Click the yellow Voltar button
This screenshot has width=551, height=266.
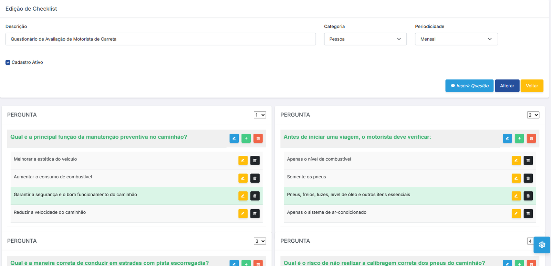click(532, 86)
